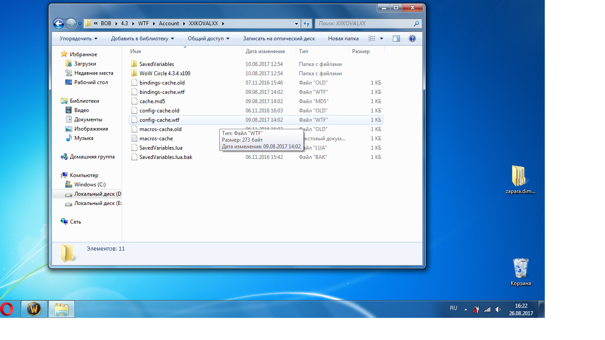Click the Новая папка button
This screenshot has width=605, height=340.
343,39
